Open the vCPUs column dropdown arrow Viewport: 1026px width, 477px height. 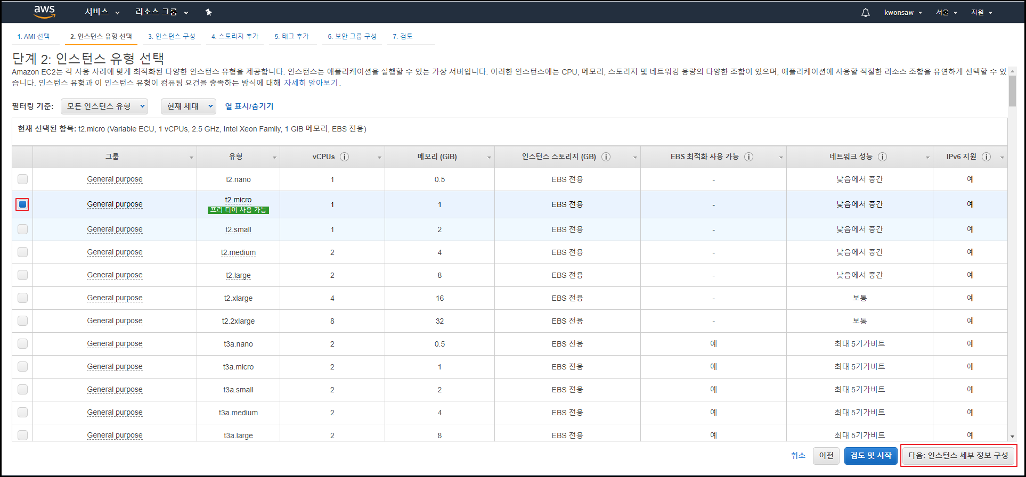[379, 158]
